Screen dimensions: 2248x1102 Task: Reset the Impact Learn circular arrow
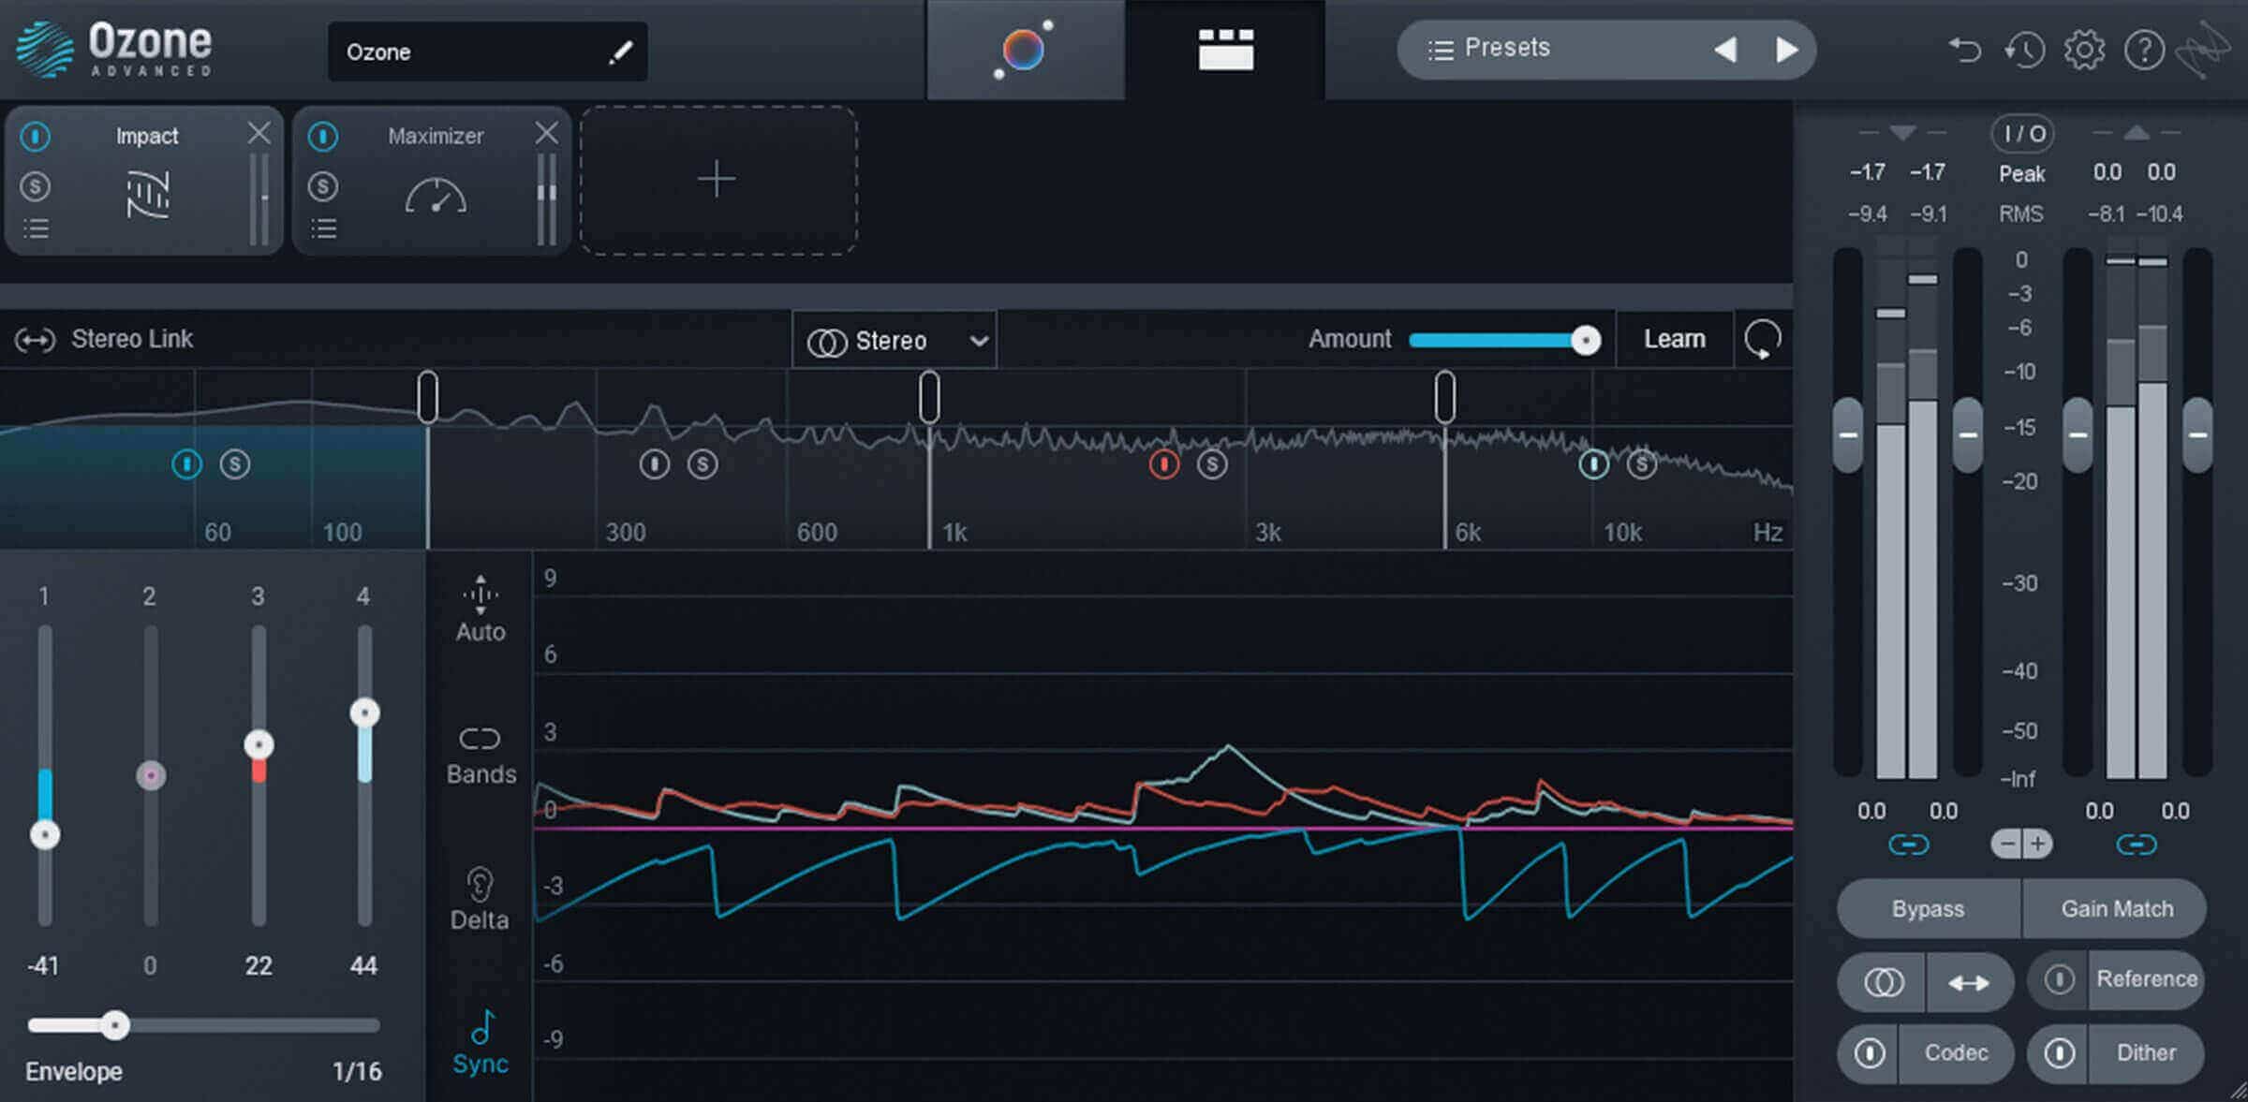1763,339
